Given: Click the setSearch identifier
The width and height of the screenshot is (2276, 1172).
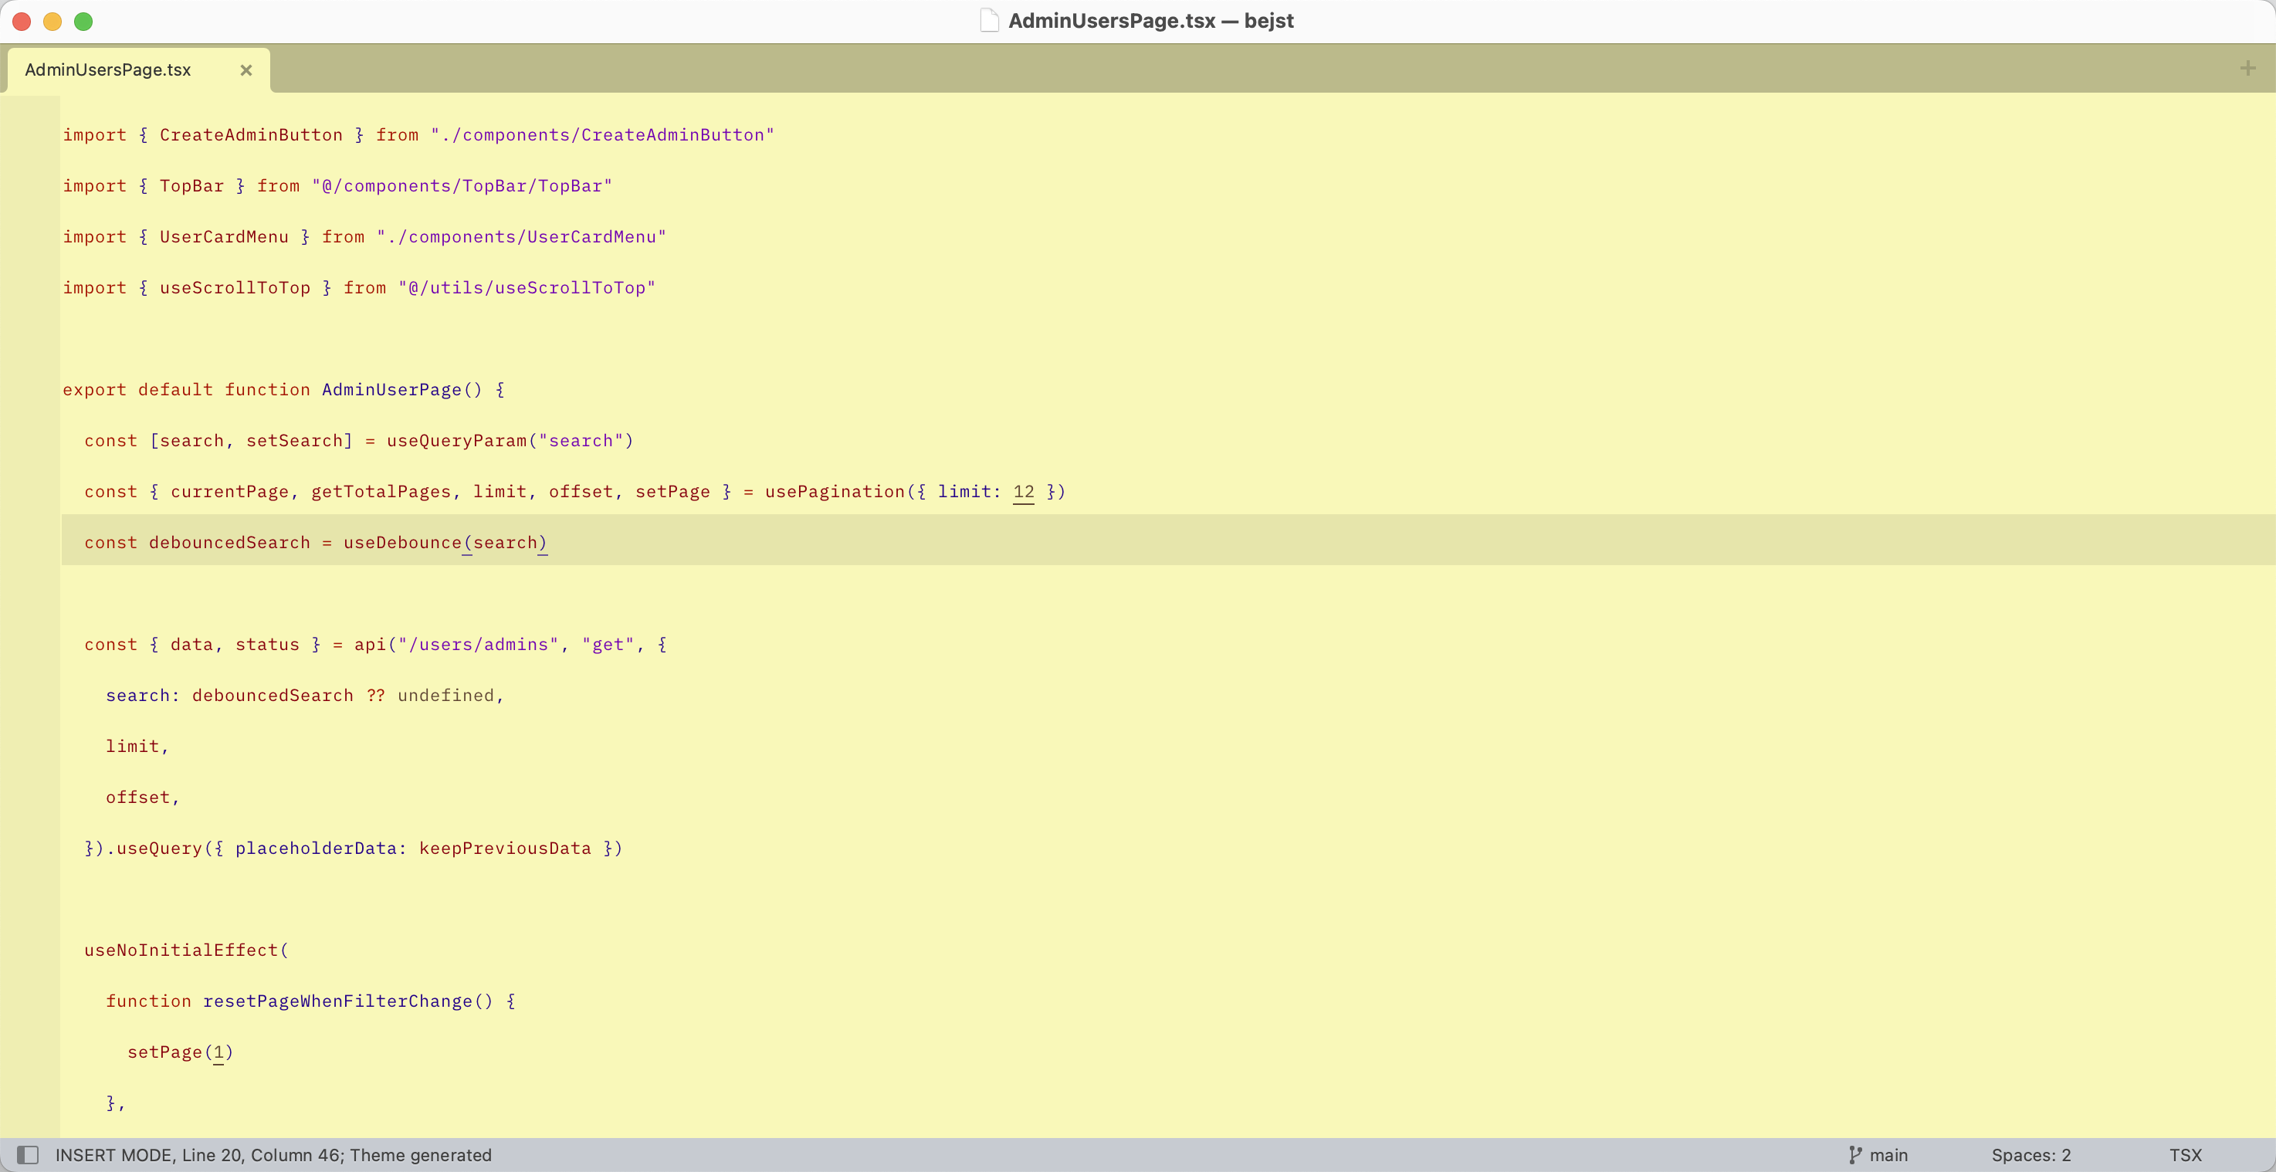Looking at the screenshot, I should 294,441.
